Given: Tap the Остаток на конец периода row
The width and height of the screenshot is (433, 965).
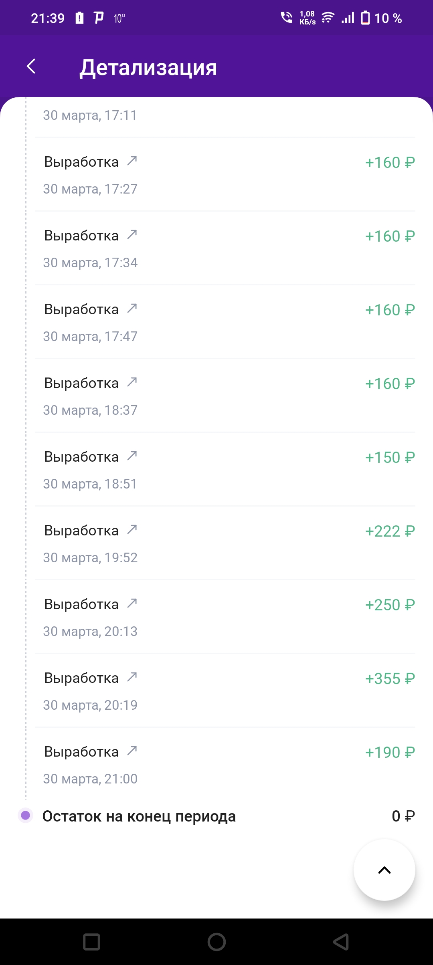Looking at the screenshot, I should tap(216, 816).
